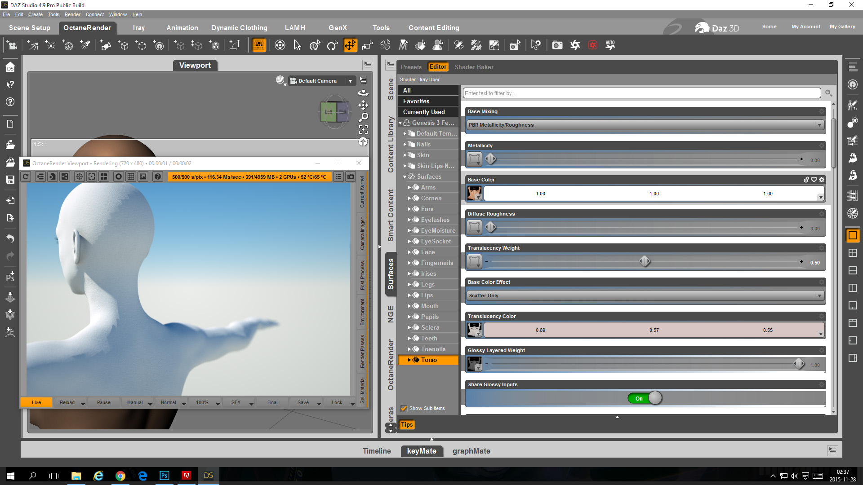Click the Base Color settings gear icon

(x=822, y=180)
